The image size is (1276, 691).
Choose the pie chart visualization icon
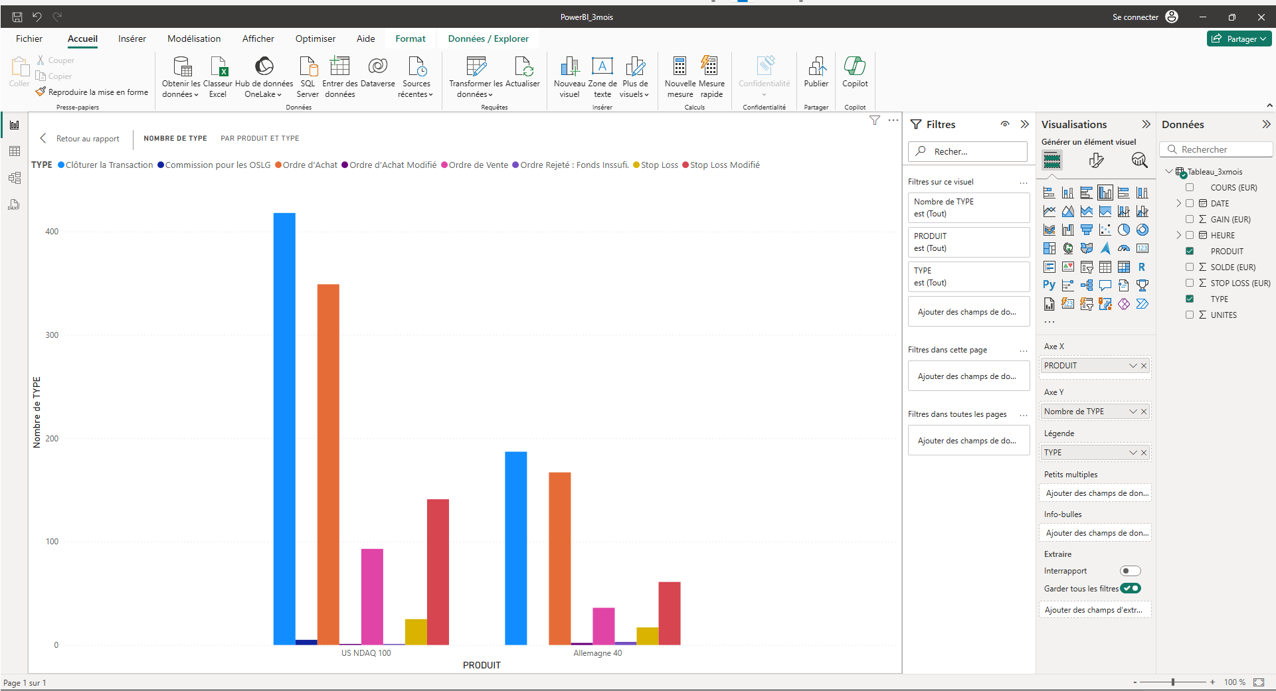tap(1123, 230)
